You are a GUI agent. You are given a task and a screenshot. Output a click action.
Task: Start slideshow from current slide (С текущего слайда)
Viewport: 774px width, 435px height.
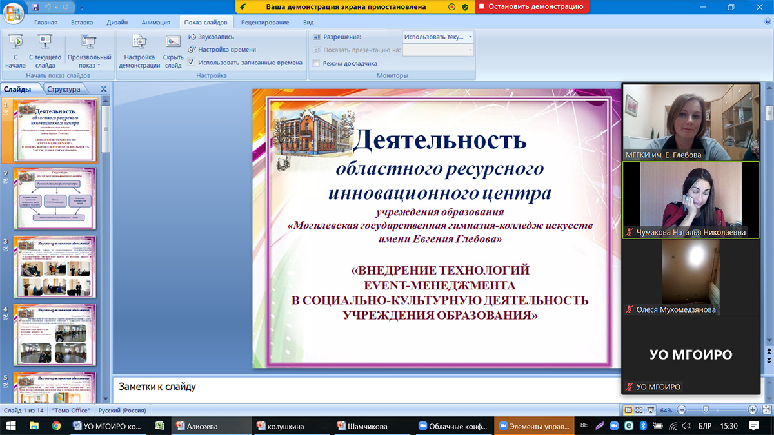[x=45, y=52]
